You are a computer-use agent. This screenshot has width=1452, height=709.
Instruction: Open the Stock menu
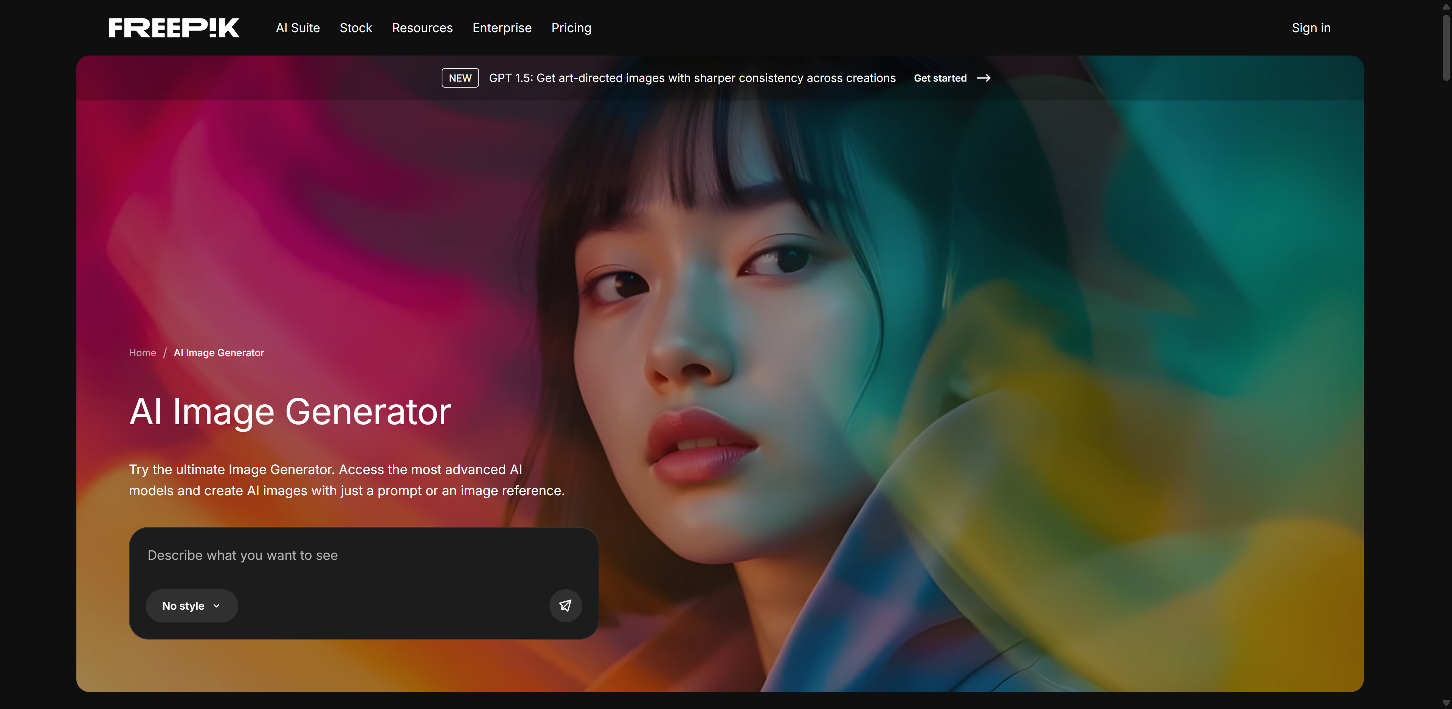coord(356,28)
